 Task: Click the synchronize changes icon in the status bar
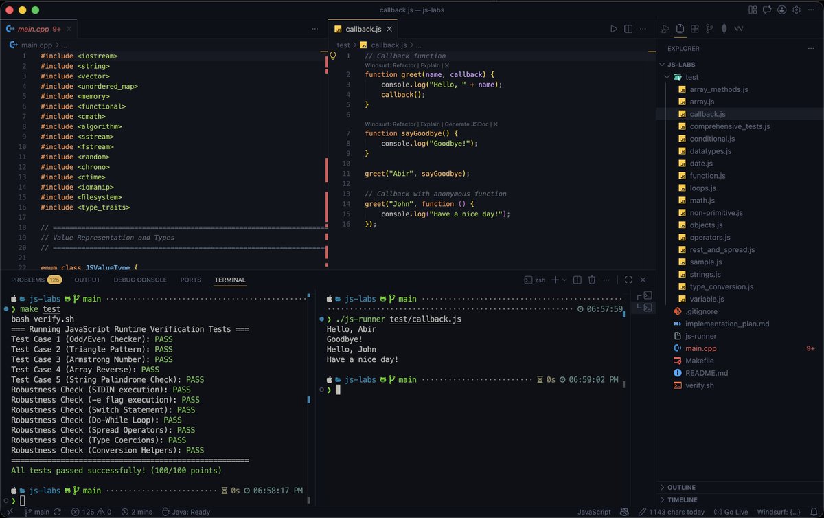[x=58, y=512]
